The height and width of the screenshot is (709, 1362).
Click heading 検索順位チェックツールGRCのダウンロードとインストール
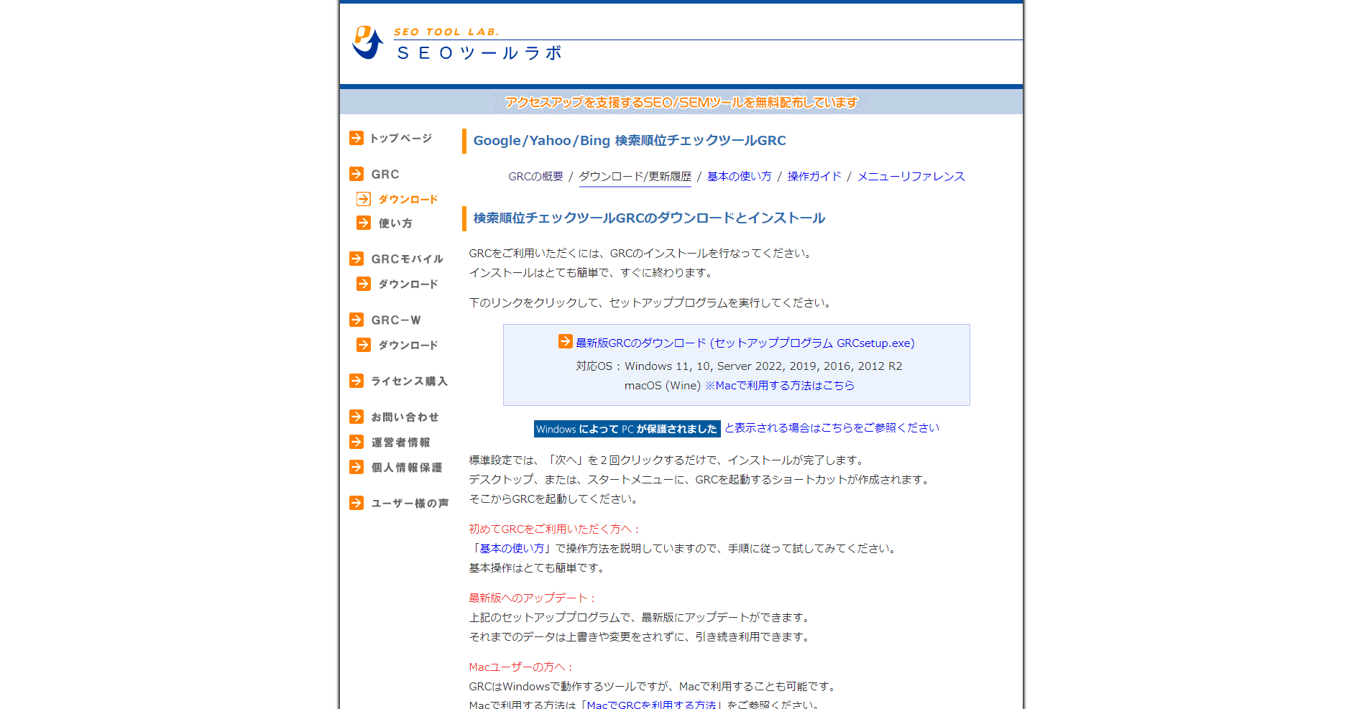point(649,218)
